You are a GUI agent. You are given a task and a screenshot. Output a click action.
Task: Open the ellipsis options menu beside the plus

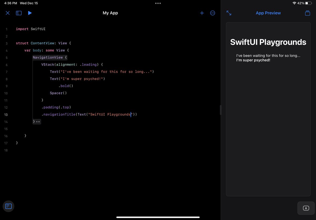(x=213, y=13)
